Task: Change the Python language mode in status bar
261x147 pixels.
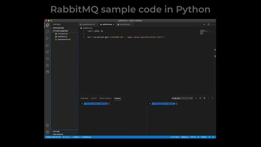Action: [204, 137]
